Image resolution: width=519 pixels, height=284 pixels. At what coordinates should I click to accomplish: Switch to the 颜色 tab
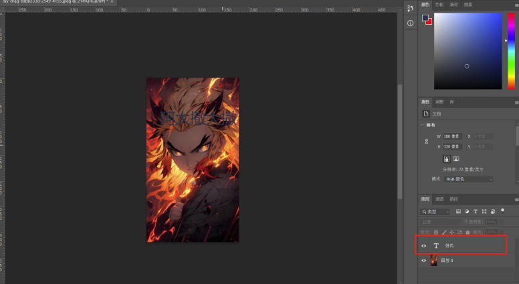[425, 5]
